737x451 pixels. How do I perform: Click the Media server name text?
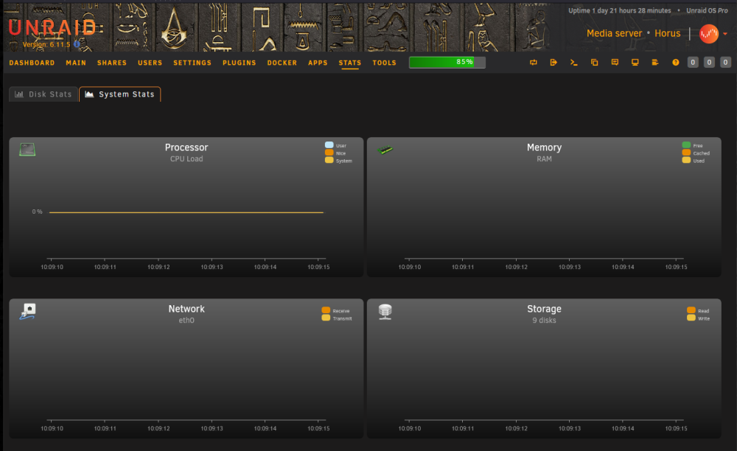(x=615, y=33)
